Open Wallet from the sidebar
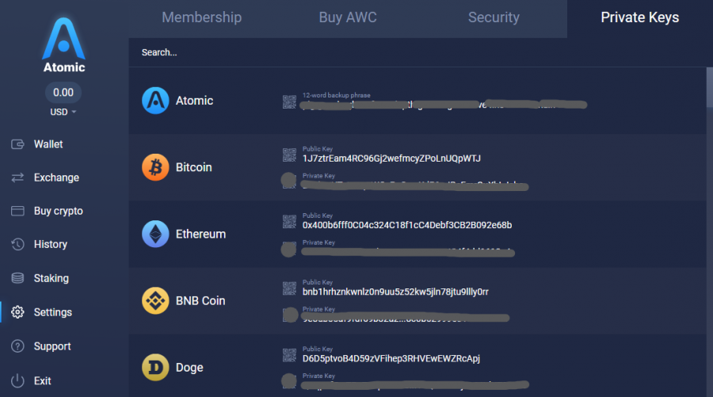 48,144
